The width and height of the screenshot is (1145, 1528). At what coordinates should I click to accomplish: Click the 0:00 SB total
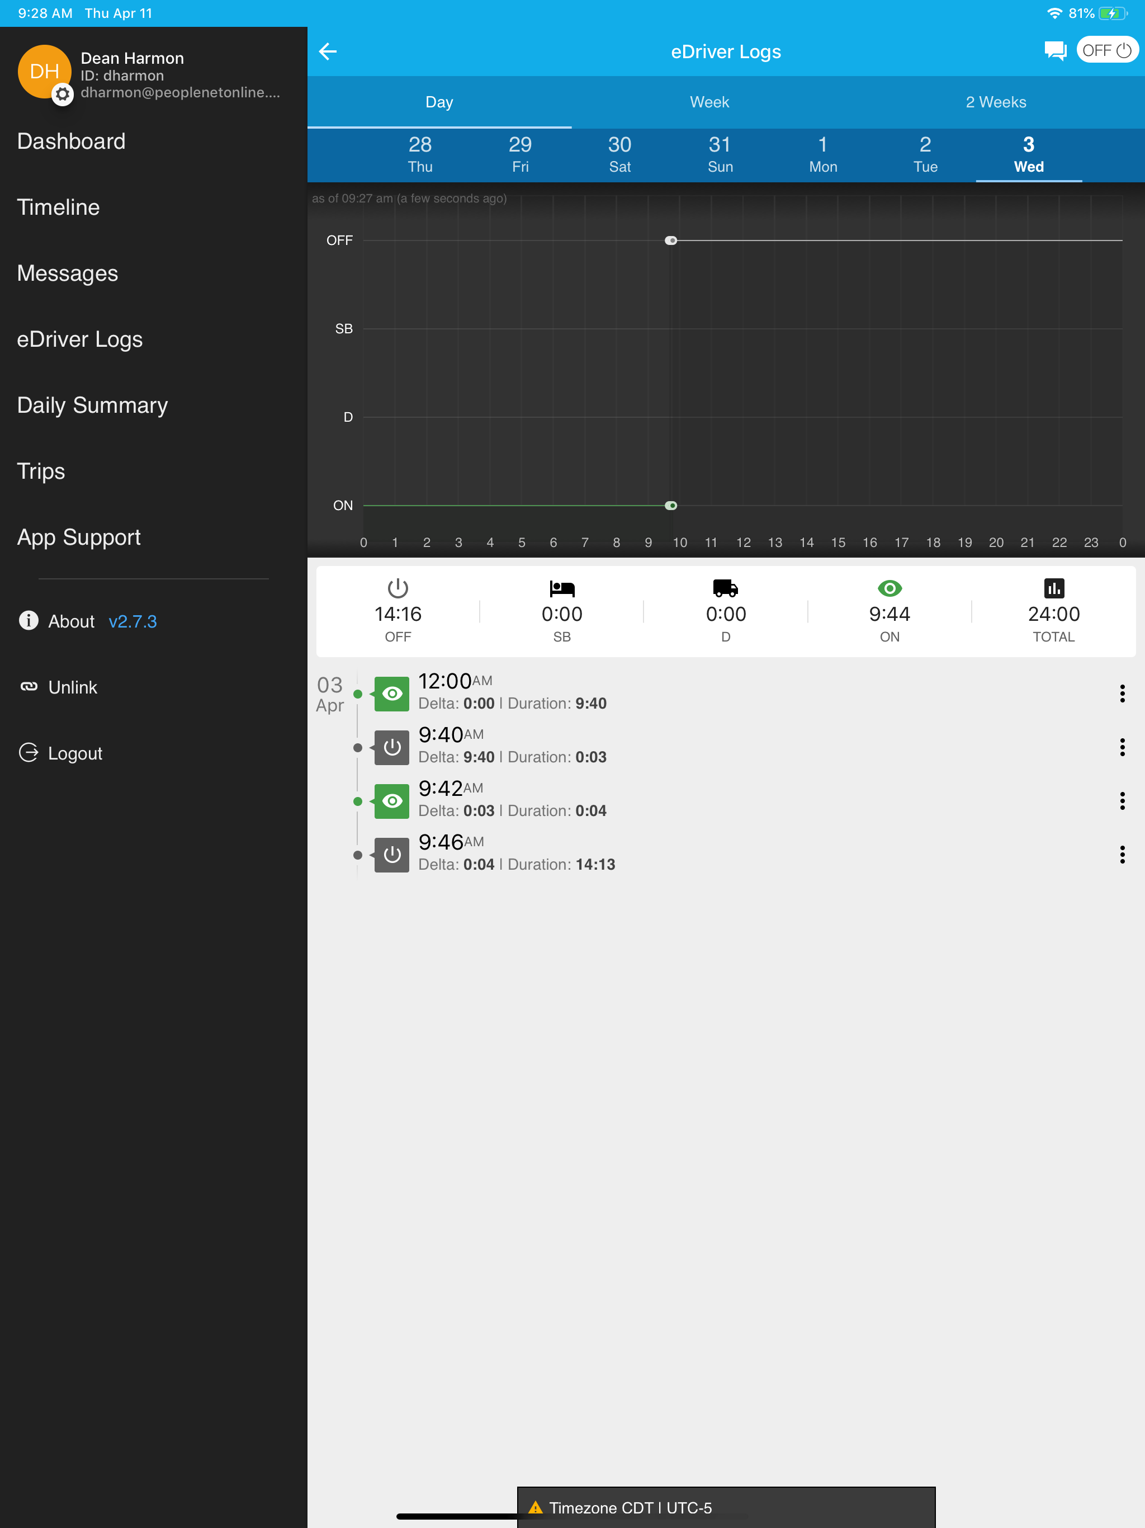562,614
